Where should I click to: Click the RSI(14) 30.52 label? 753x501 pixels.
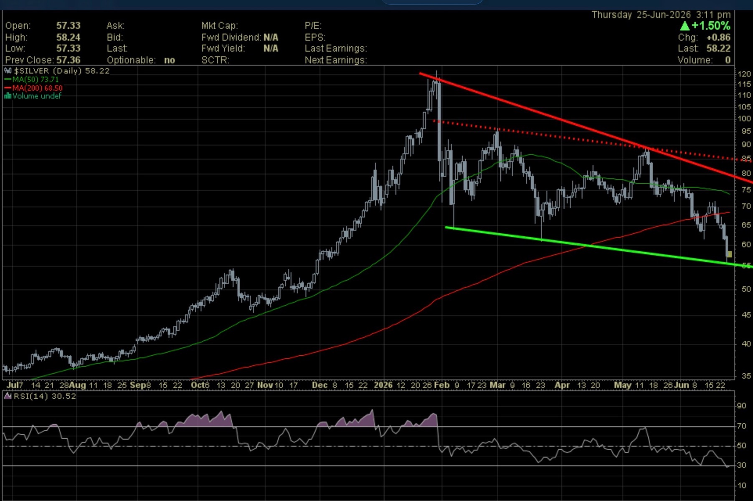45,396
